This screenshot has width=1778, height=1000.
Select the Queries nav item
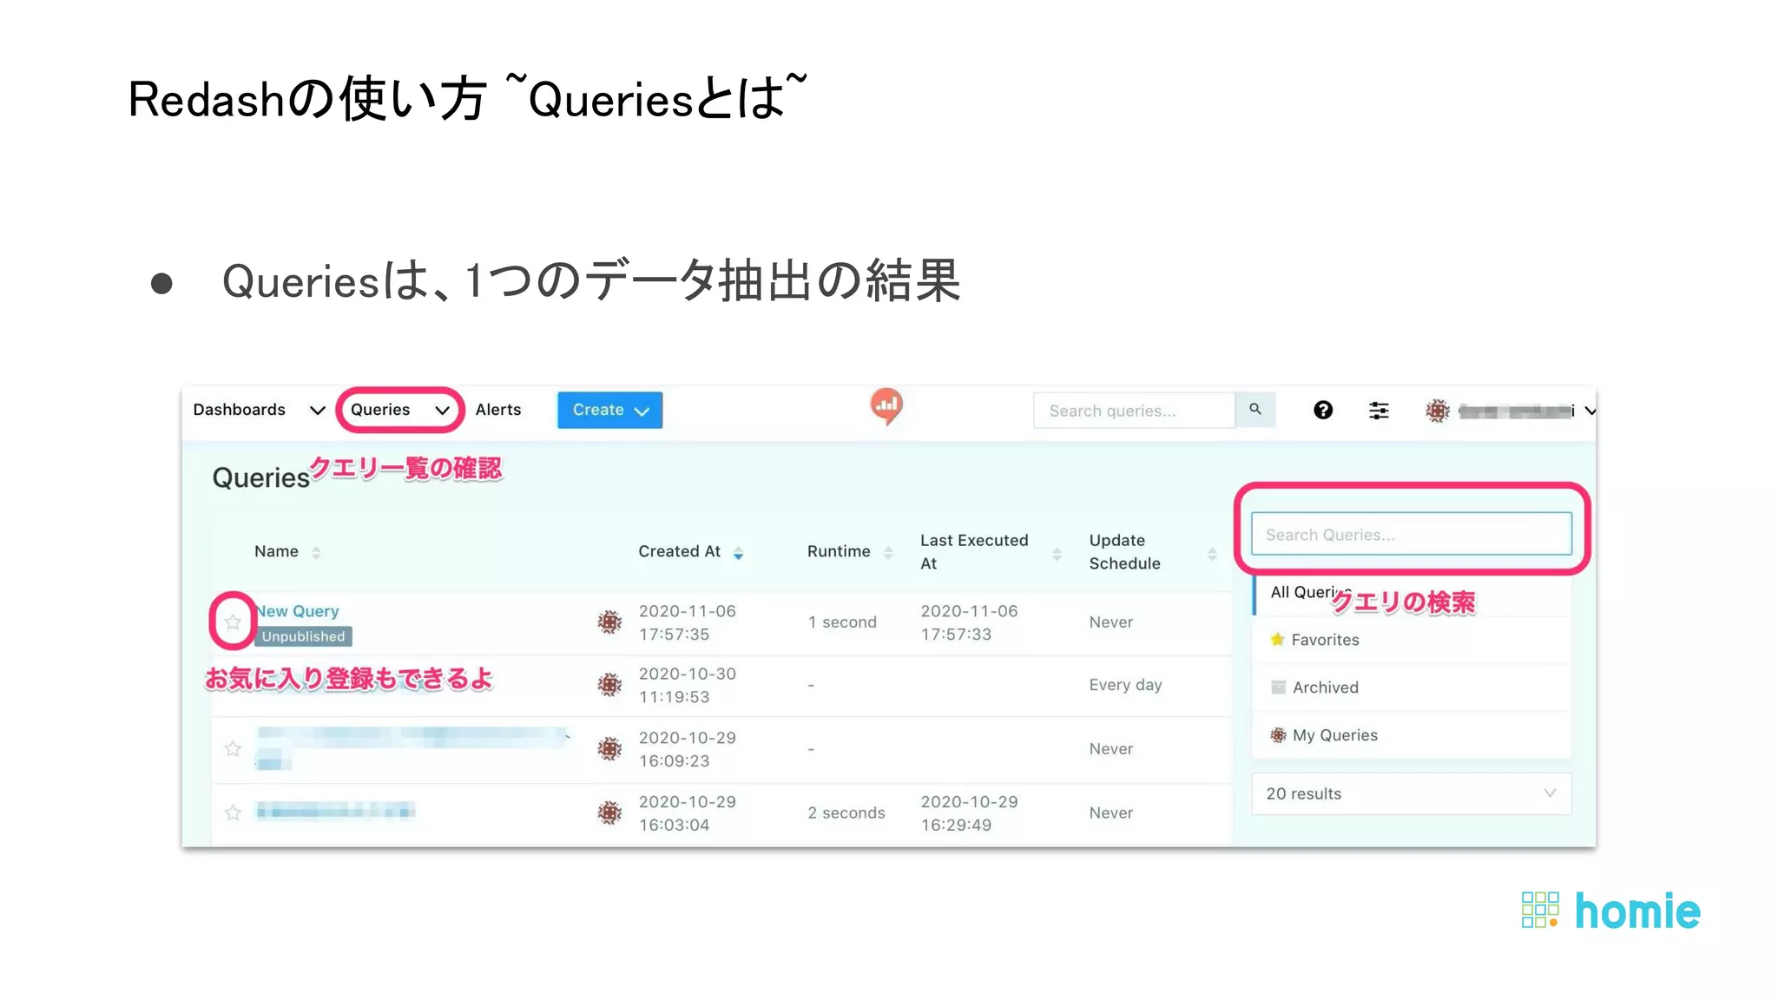[380, 410]
